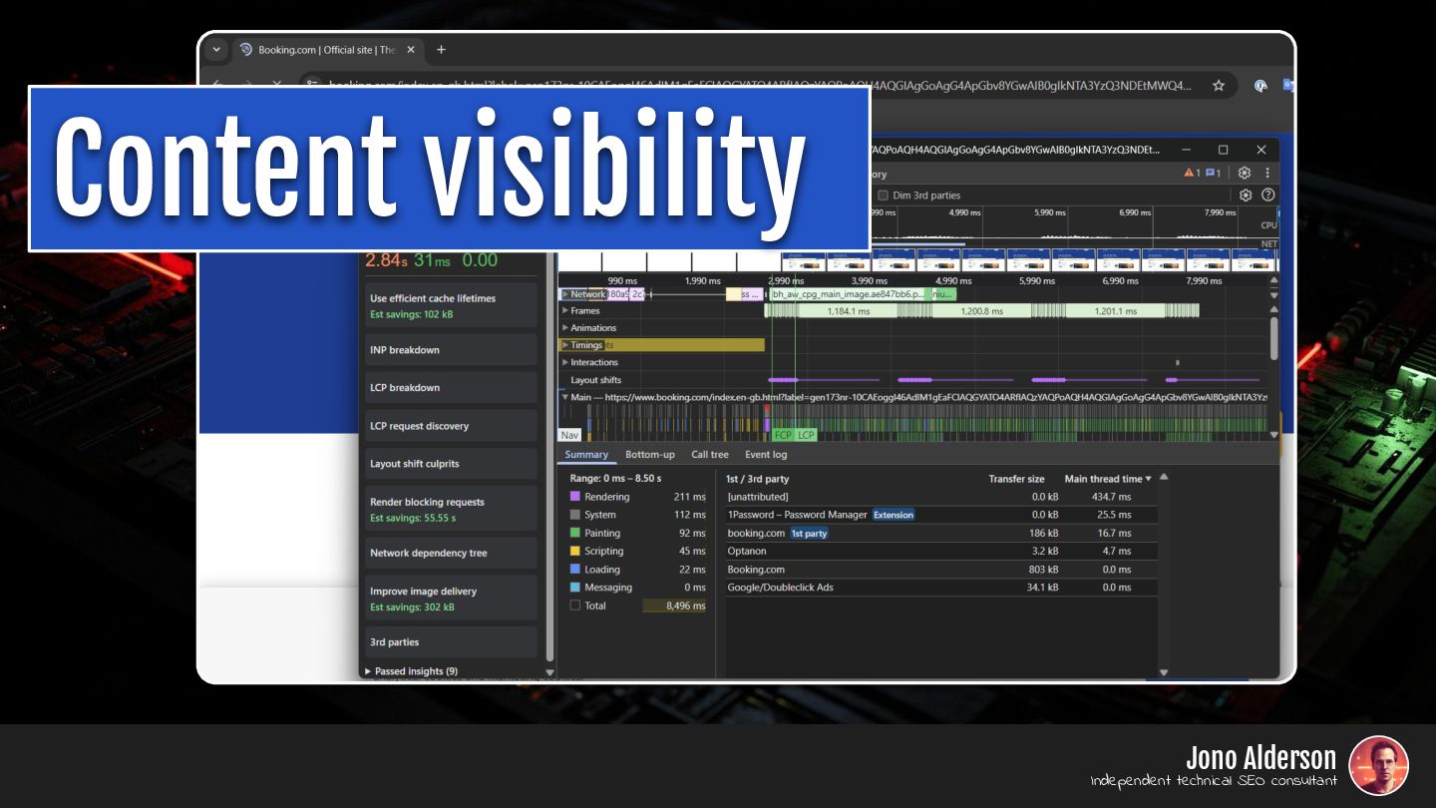Click the 1st / 3rd party column header
The width and height of the screenshot is (1436, 808).
(758, 479)
